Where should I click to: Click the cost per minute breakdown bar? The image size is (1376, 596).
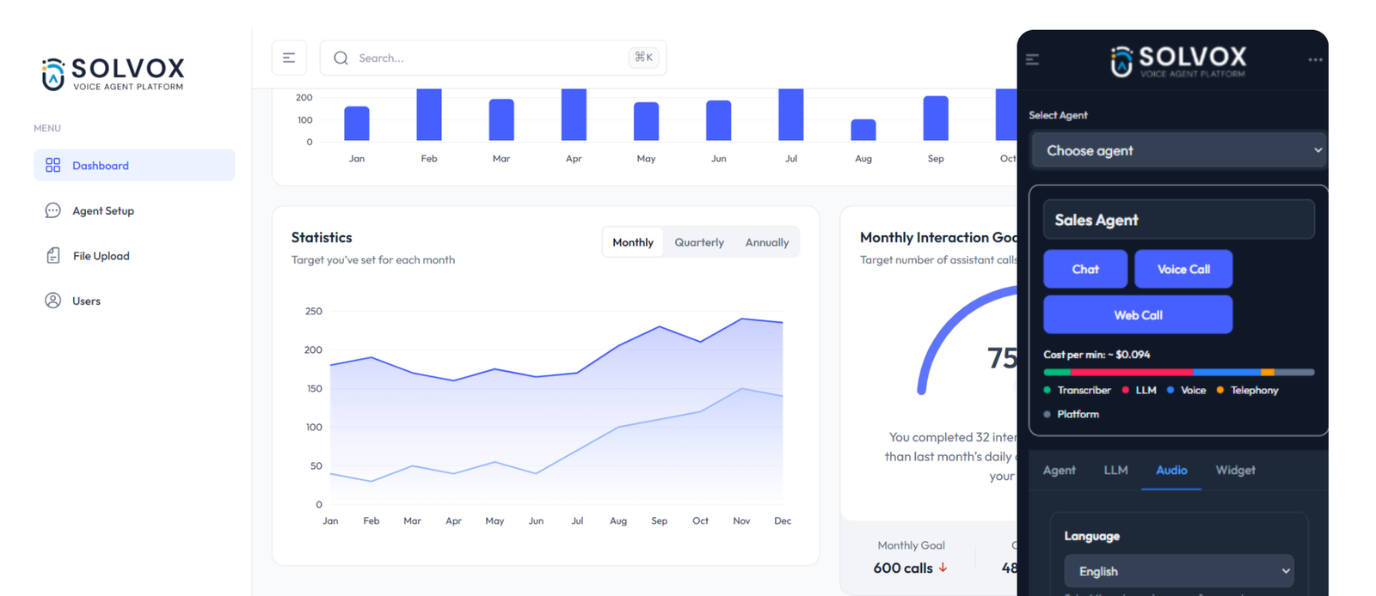click(1178, 372)
